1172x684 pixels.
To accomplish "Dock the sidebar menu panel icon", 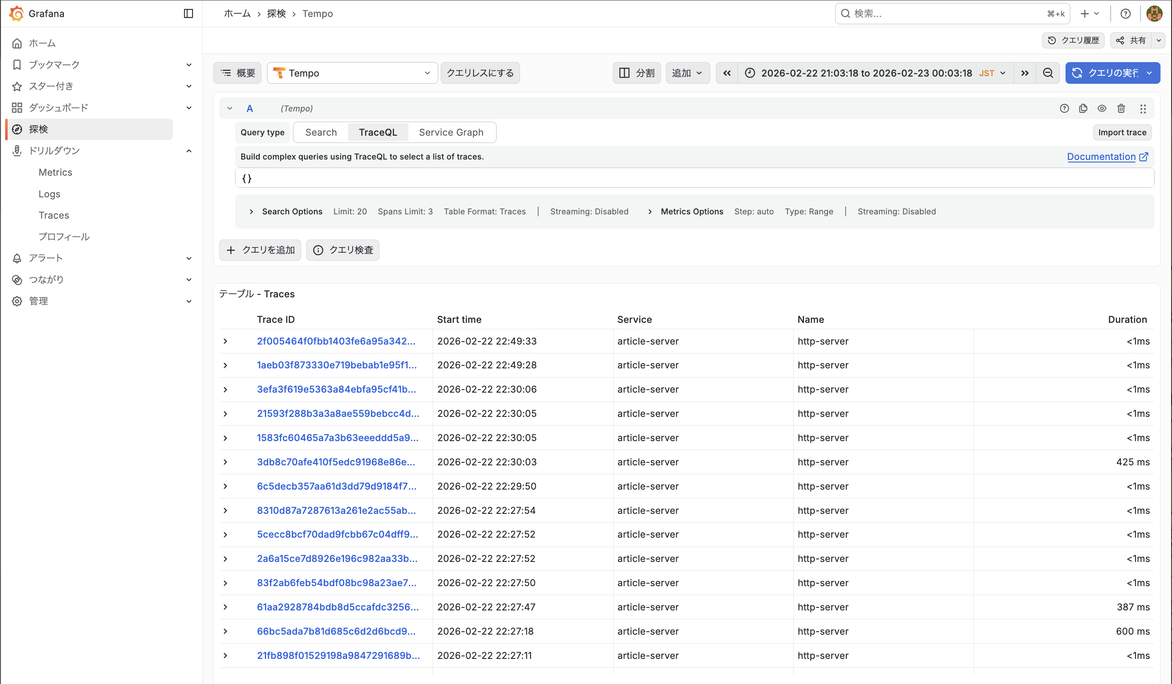I will (x=188, y=14).
